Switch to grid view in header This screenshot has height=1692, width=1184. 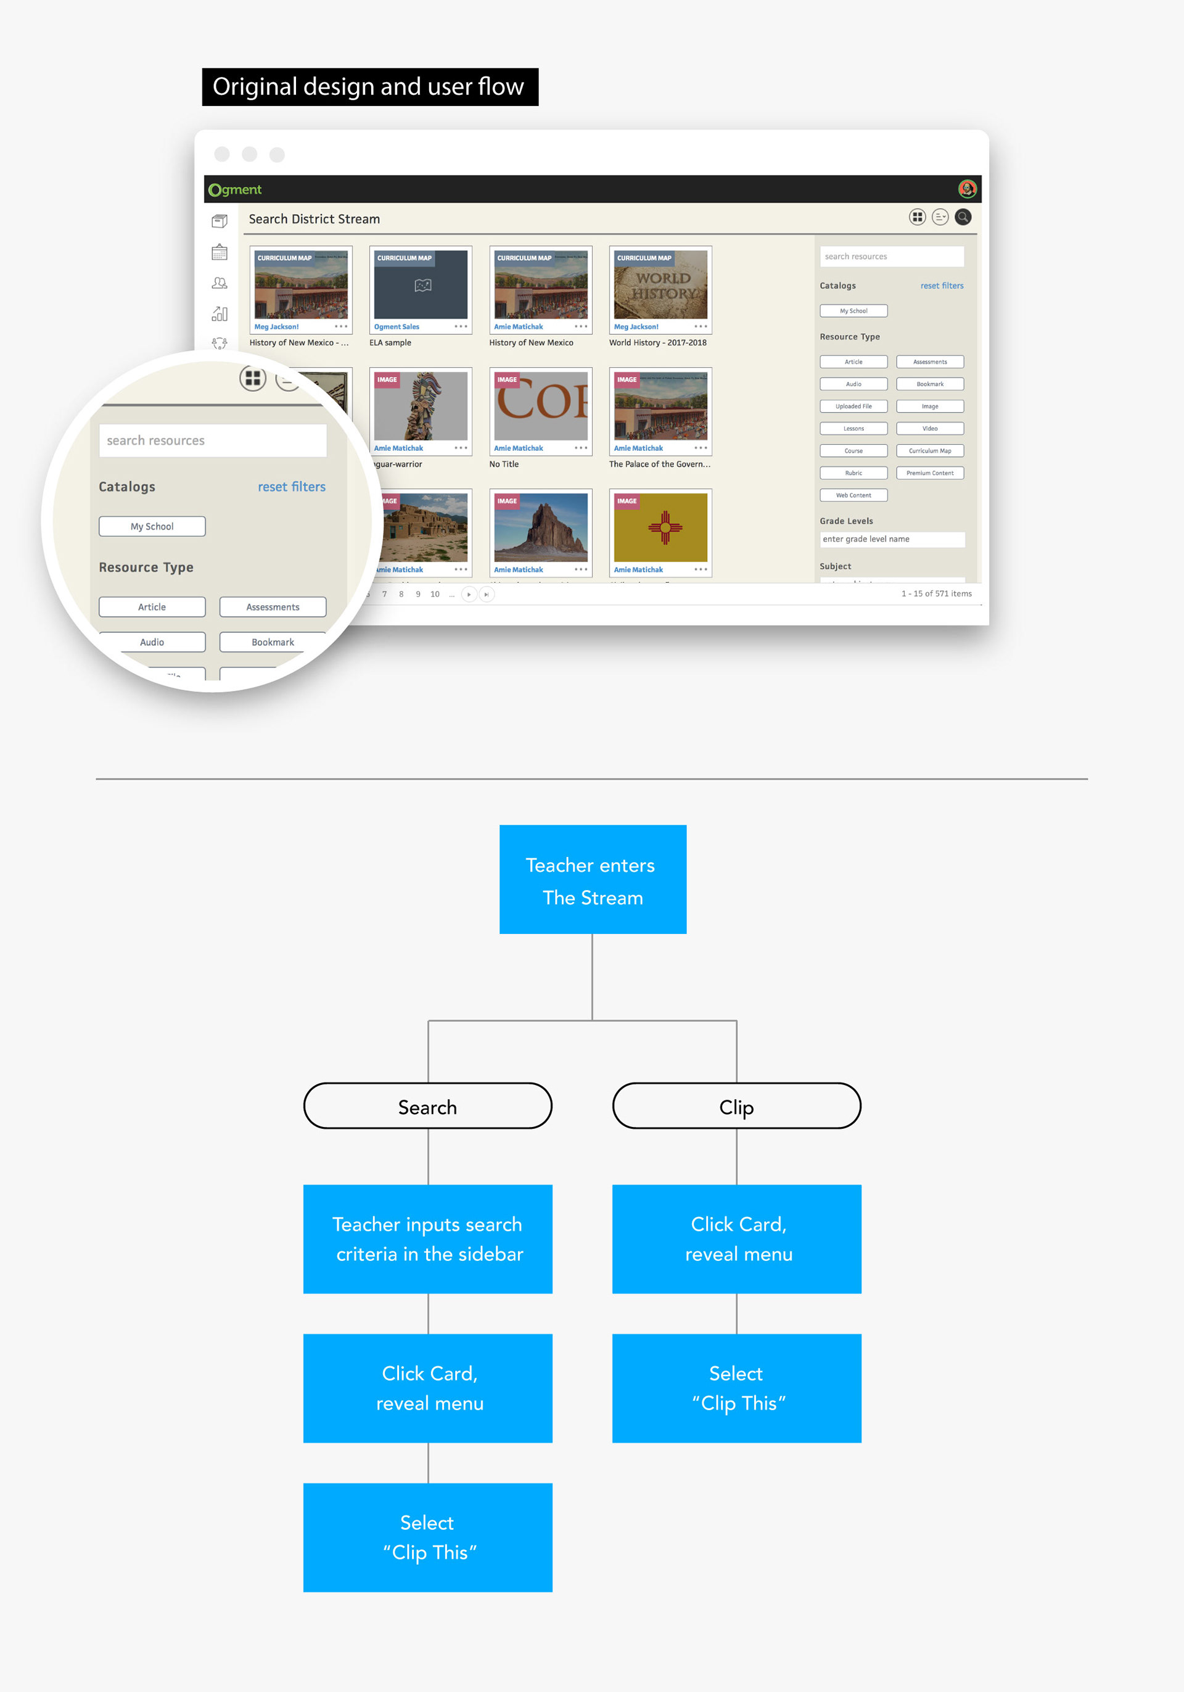click(916, 217)
